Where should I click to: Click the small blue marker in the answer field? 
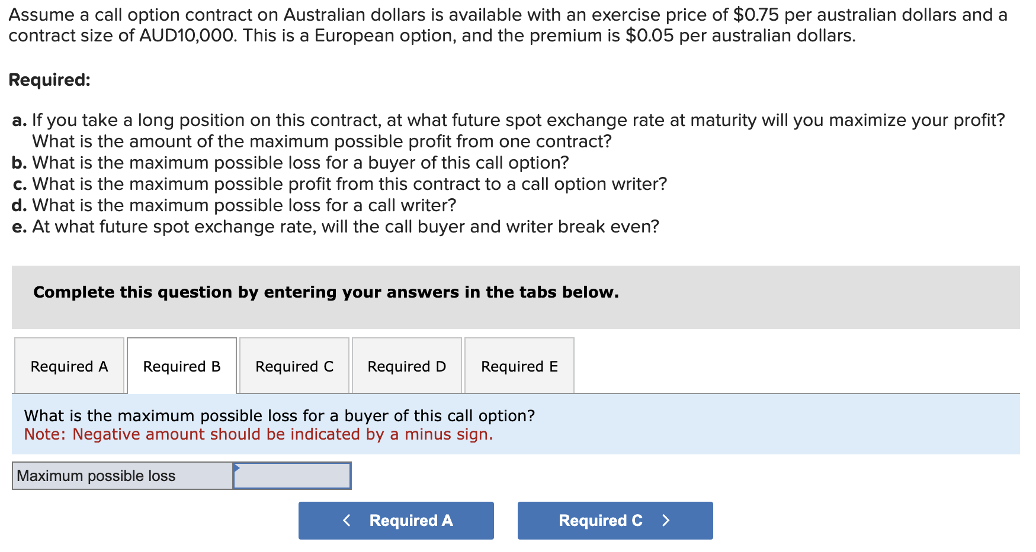tap(237, 468)
